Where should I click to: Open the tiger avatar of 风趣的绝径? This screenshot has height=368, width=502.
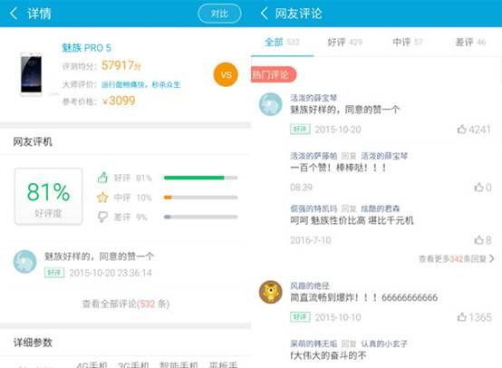(x=271, y=292)
